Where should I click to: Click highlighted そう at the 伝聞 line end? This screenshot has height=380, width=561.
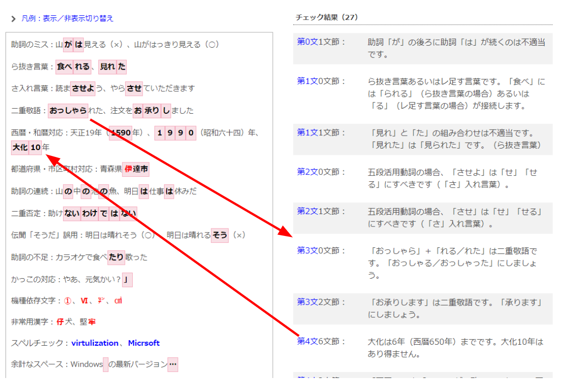(x=219, y=235)
